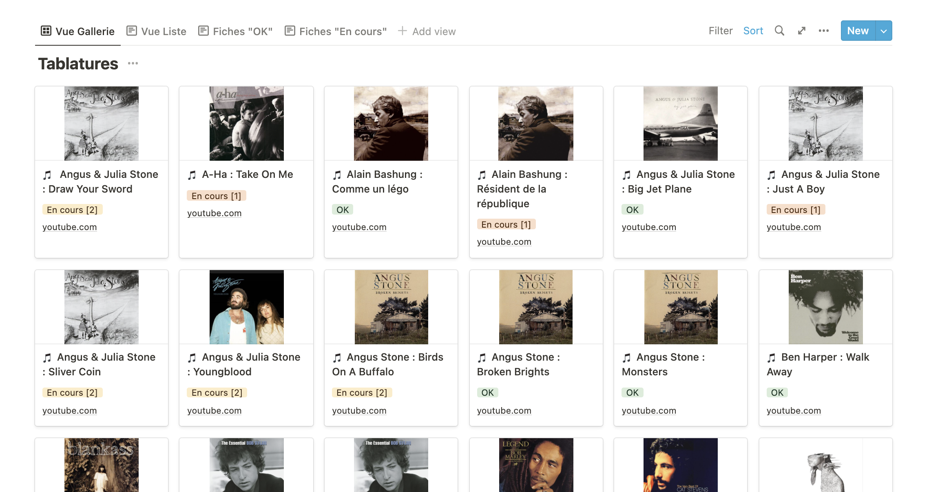Switch to Vue Gallerie tab
The image size is (929, 492).
(x=77, y=31)
